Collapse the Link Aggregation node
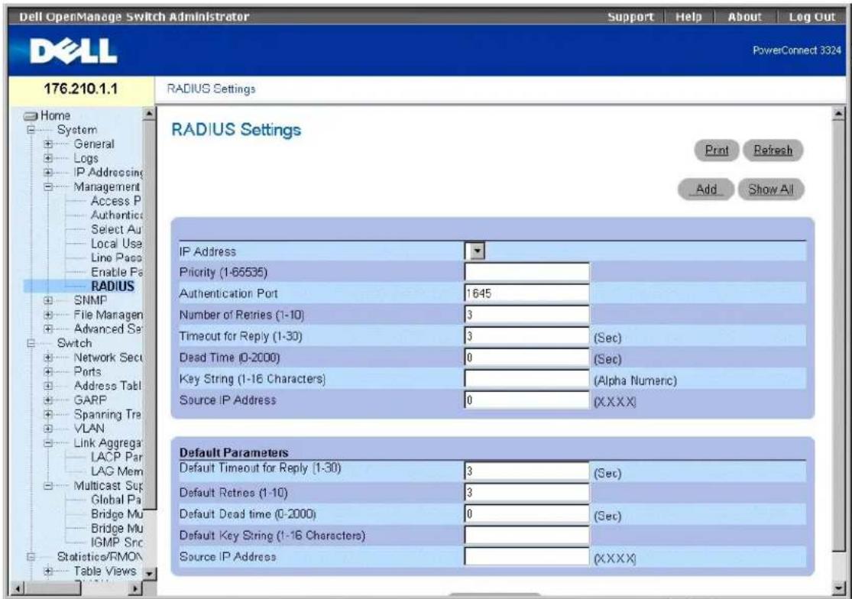 click(x=48, y=442)
